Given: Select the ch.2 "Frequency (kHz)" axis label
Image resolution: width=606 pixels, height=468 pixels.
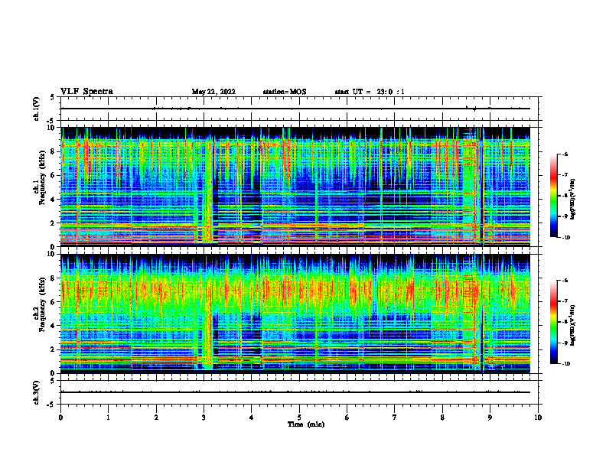Looking at the screenshot, I should point(43,304).
